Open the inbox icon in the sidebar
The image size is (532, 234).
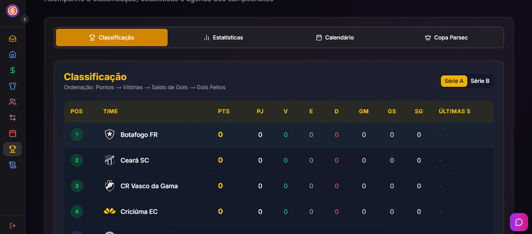click(x=13, y=39)
